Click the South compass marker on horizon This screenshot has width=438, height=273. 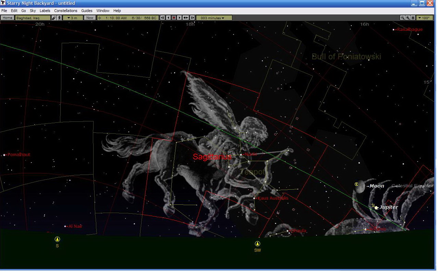[x=57, y=239]
